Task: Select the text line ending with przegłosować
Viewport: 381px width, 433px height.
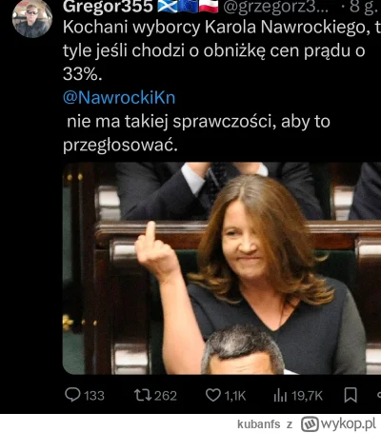Action: (120, 146)
